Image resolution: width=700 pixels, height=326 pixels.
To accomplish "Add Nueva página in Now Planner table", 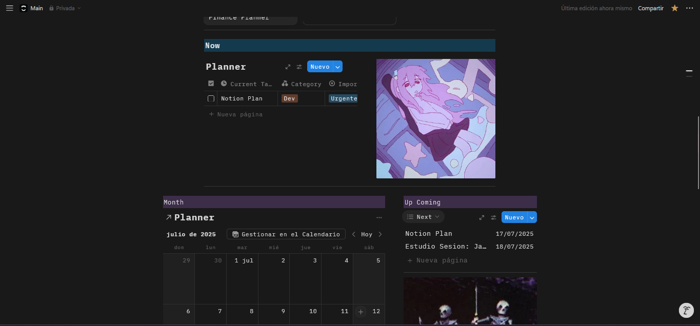I will pos(236,114).
